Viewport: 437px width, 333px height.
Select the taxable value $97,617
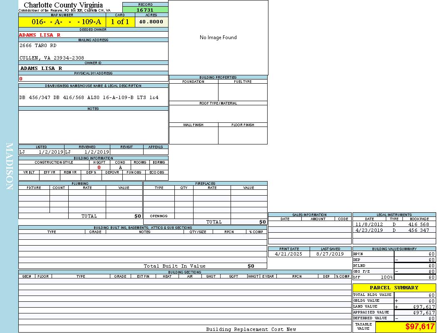[420, 327]
